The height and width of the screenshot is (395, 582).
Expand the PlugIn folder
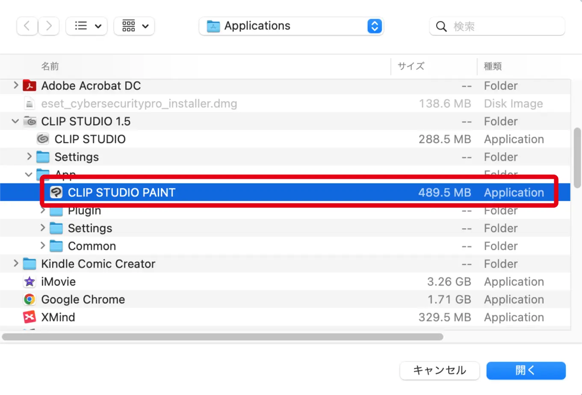pos(43,210)
